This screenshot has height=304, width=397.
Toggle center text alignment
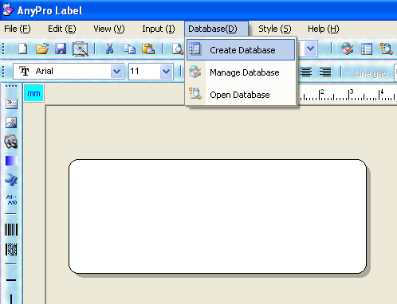(306, 72)
